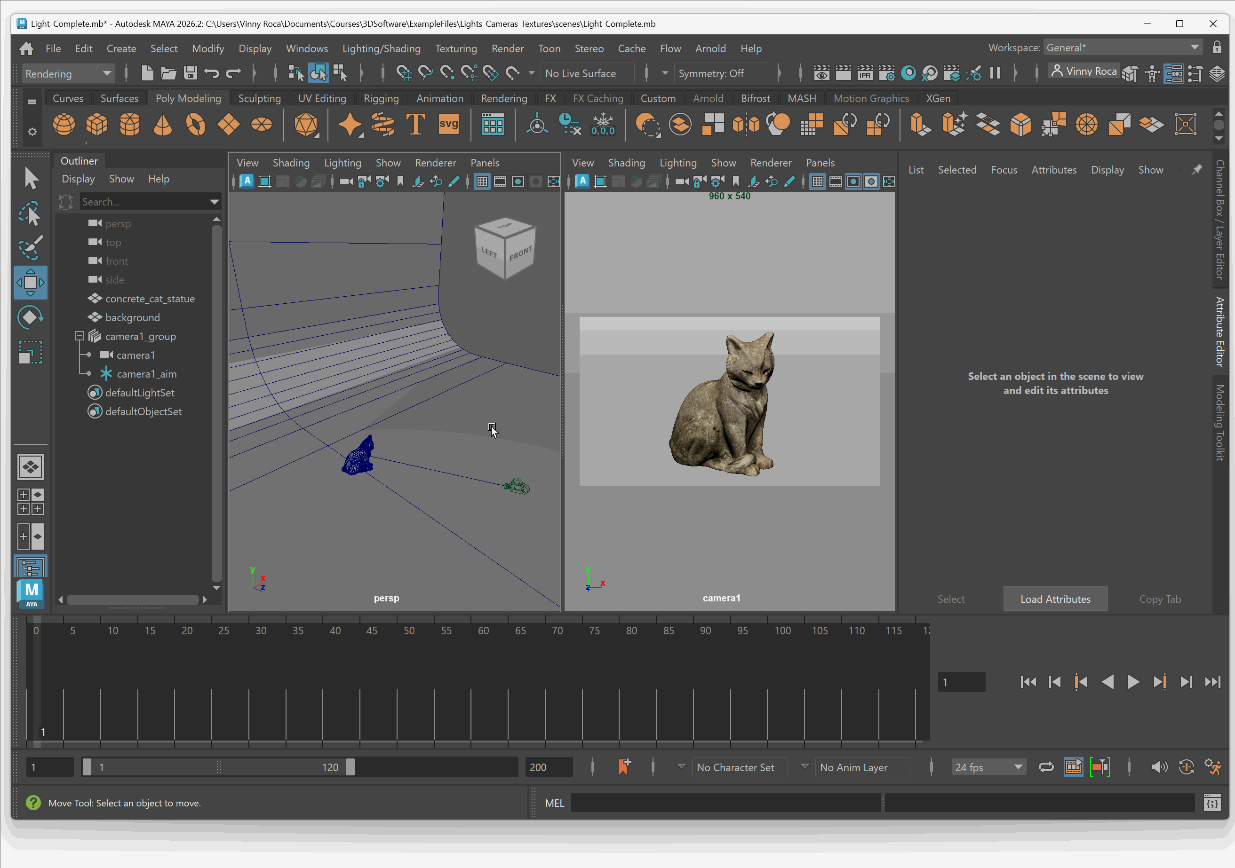The image size is (1235, 868).
Task: Open the Rendering menu set dropdown
Action: pyautogui.click(x=68, y=74)
